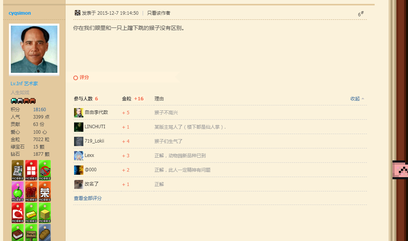Viewport: 408px width, 241px height.
Task: Click the red four-squares window medal
Action: (x=31, y=170)
